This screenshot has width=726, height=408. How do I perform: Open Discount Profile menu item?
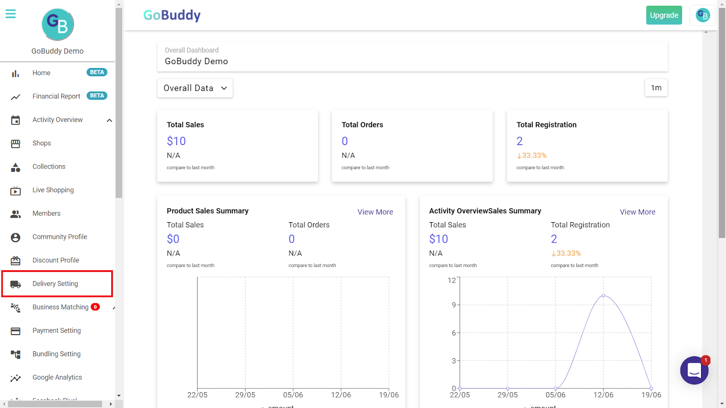click(x=56, y=260)
